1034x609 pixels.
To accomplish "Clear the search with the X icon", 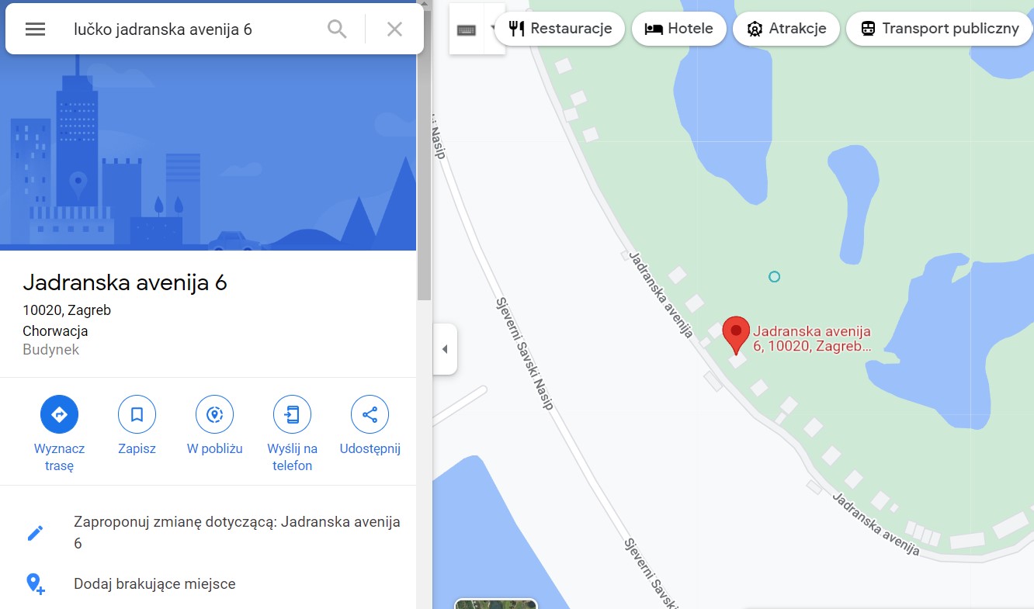I will pyautogui.click(x=394, y=29).
